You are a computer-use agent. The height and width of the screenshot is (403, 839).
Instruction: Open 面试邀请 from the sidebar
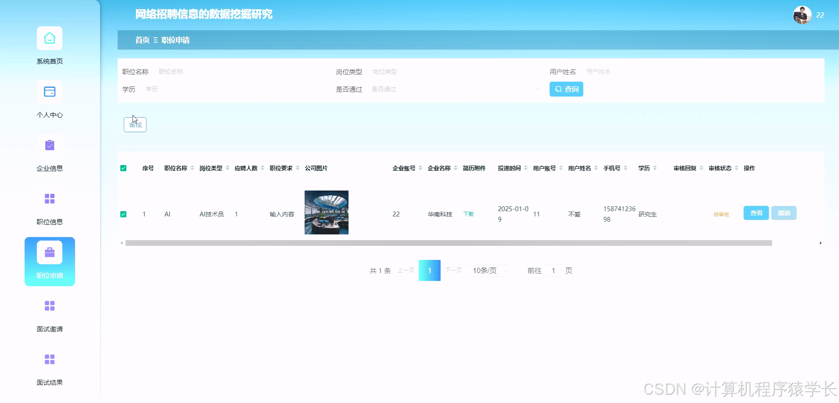click(x=49, y=306)
